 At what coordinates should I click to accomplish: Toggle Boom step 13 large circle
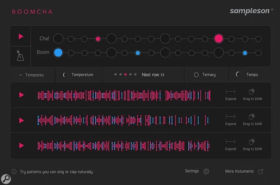[219, 52]
